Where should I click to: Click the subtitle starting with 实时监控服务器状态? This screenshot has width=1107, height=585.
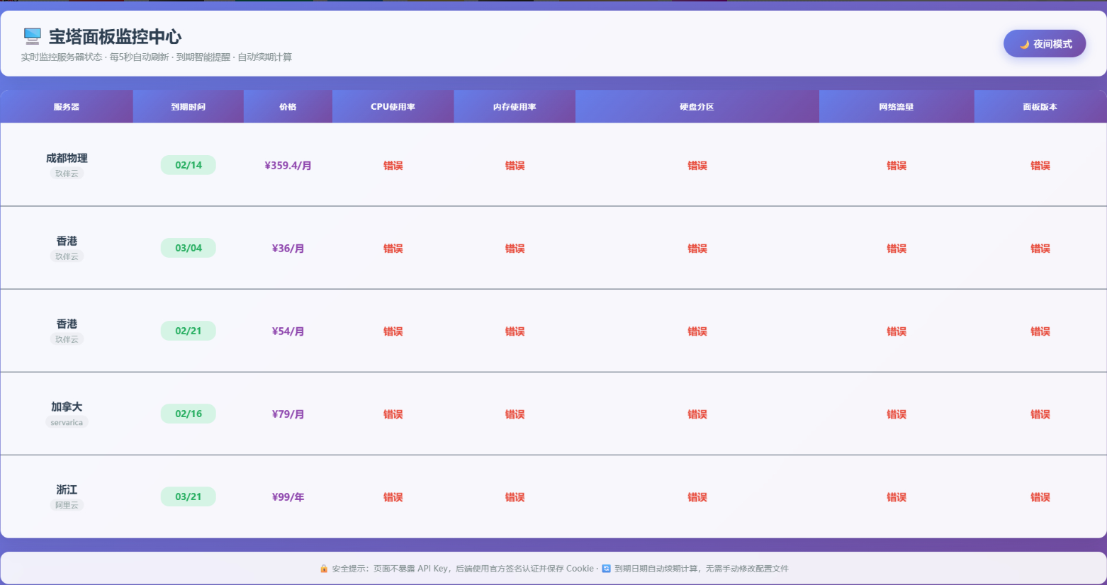[x=156, y=57]
